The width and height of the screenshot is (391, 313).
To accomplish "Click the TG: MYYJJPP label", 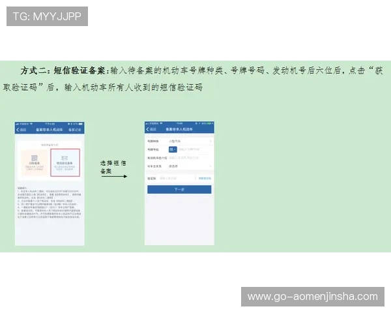I will coord(47,16).
